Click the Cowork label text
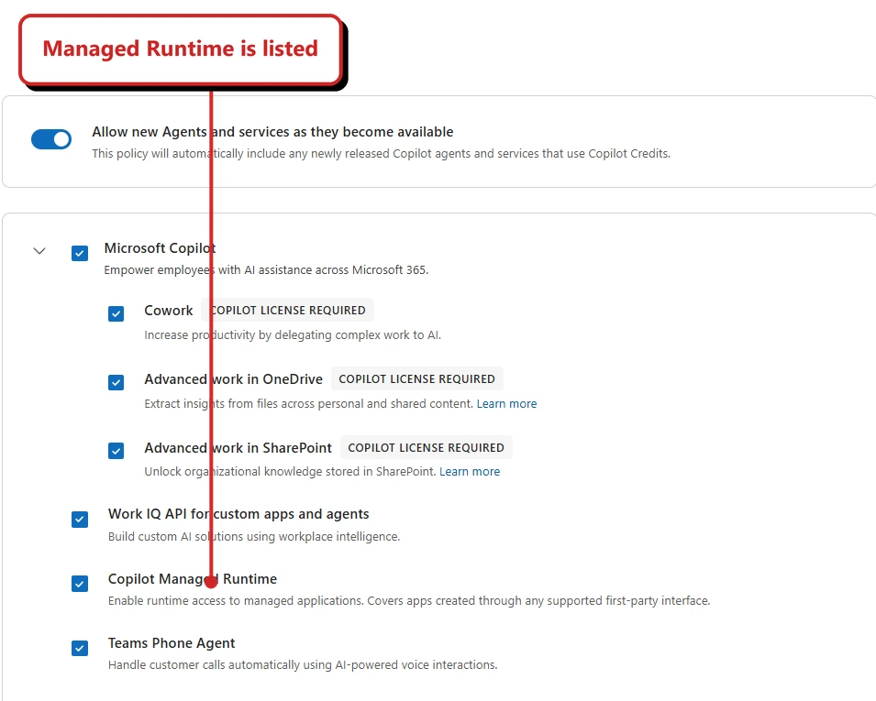Screen dimensions: 876x701 tap(169, 311)
